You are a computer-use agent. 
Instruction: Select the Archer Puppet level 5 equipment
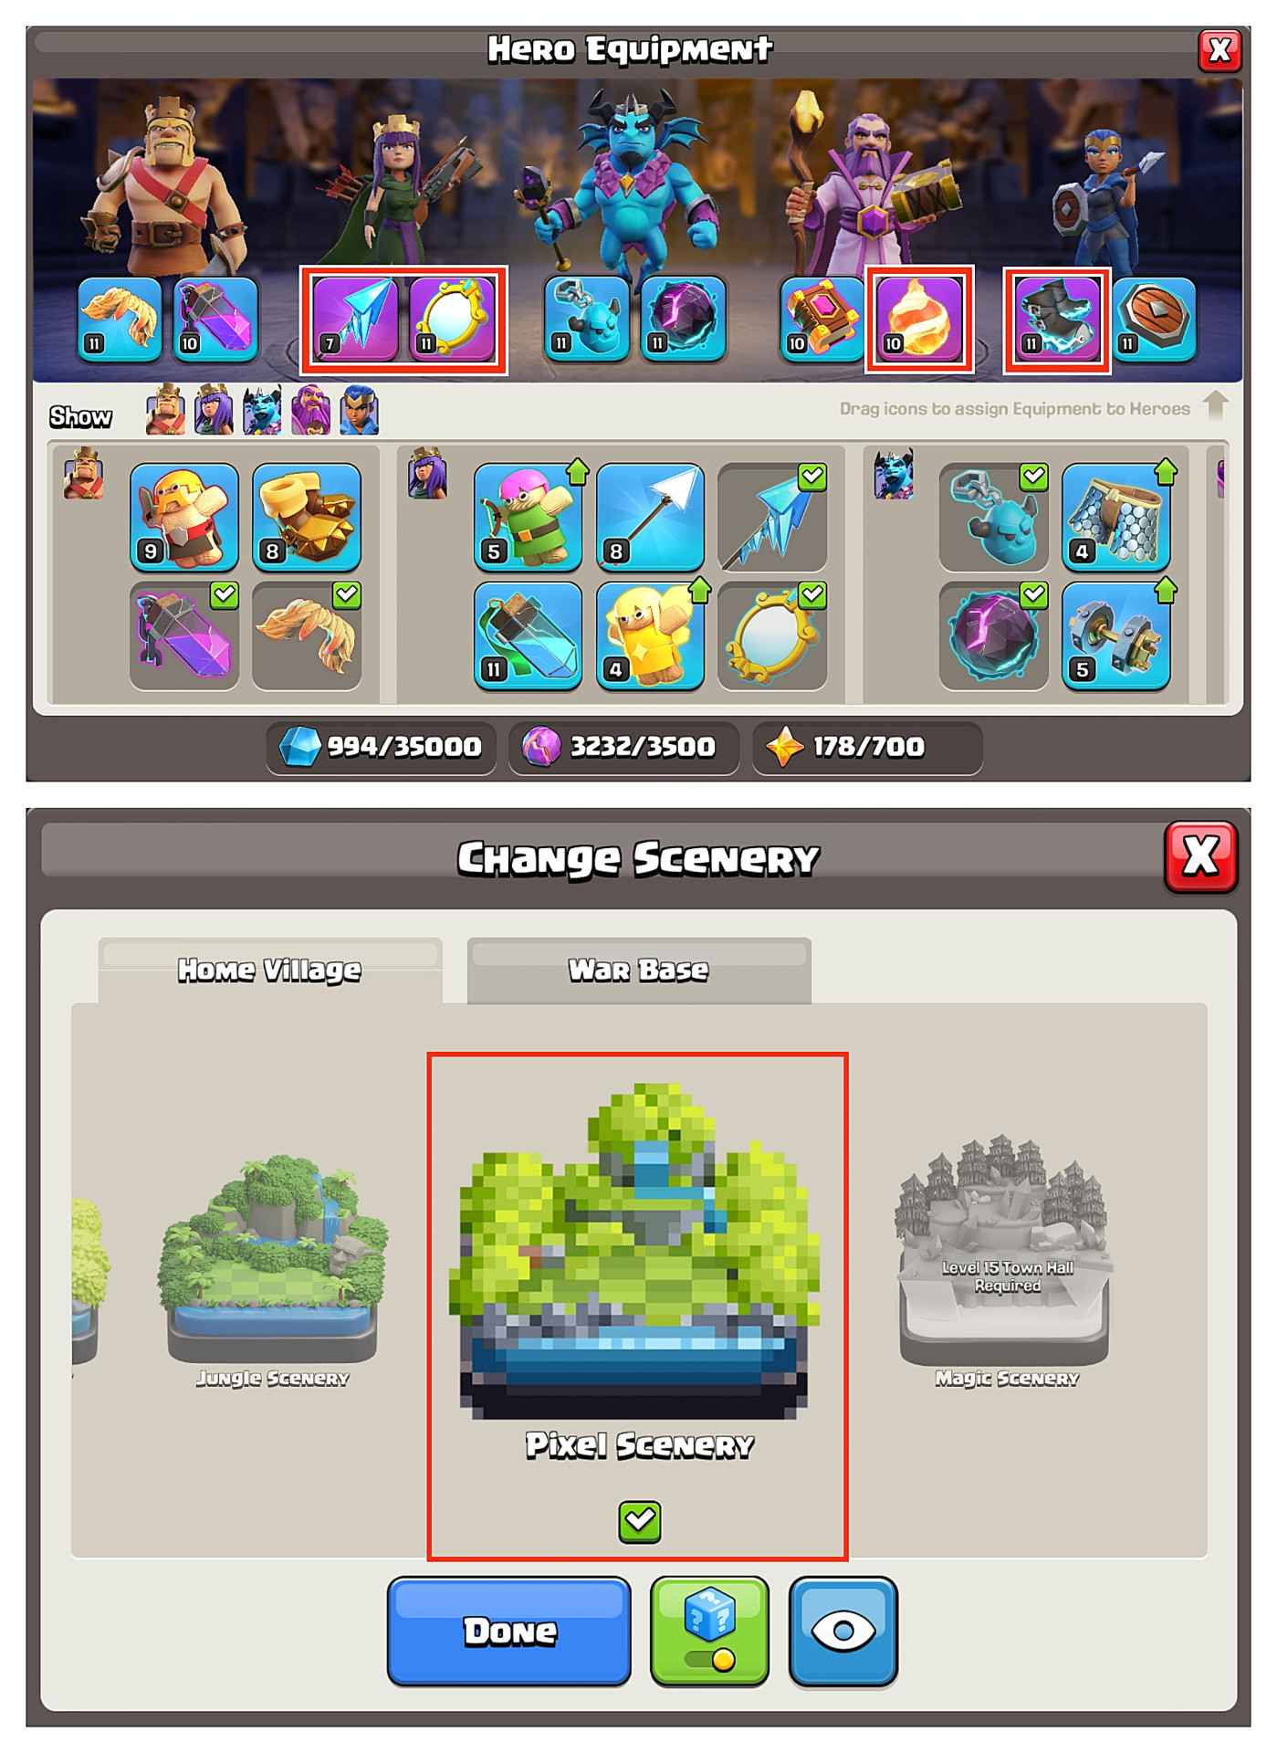[529, 518]
